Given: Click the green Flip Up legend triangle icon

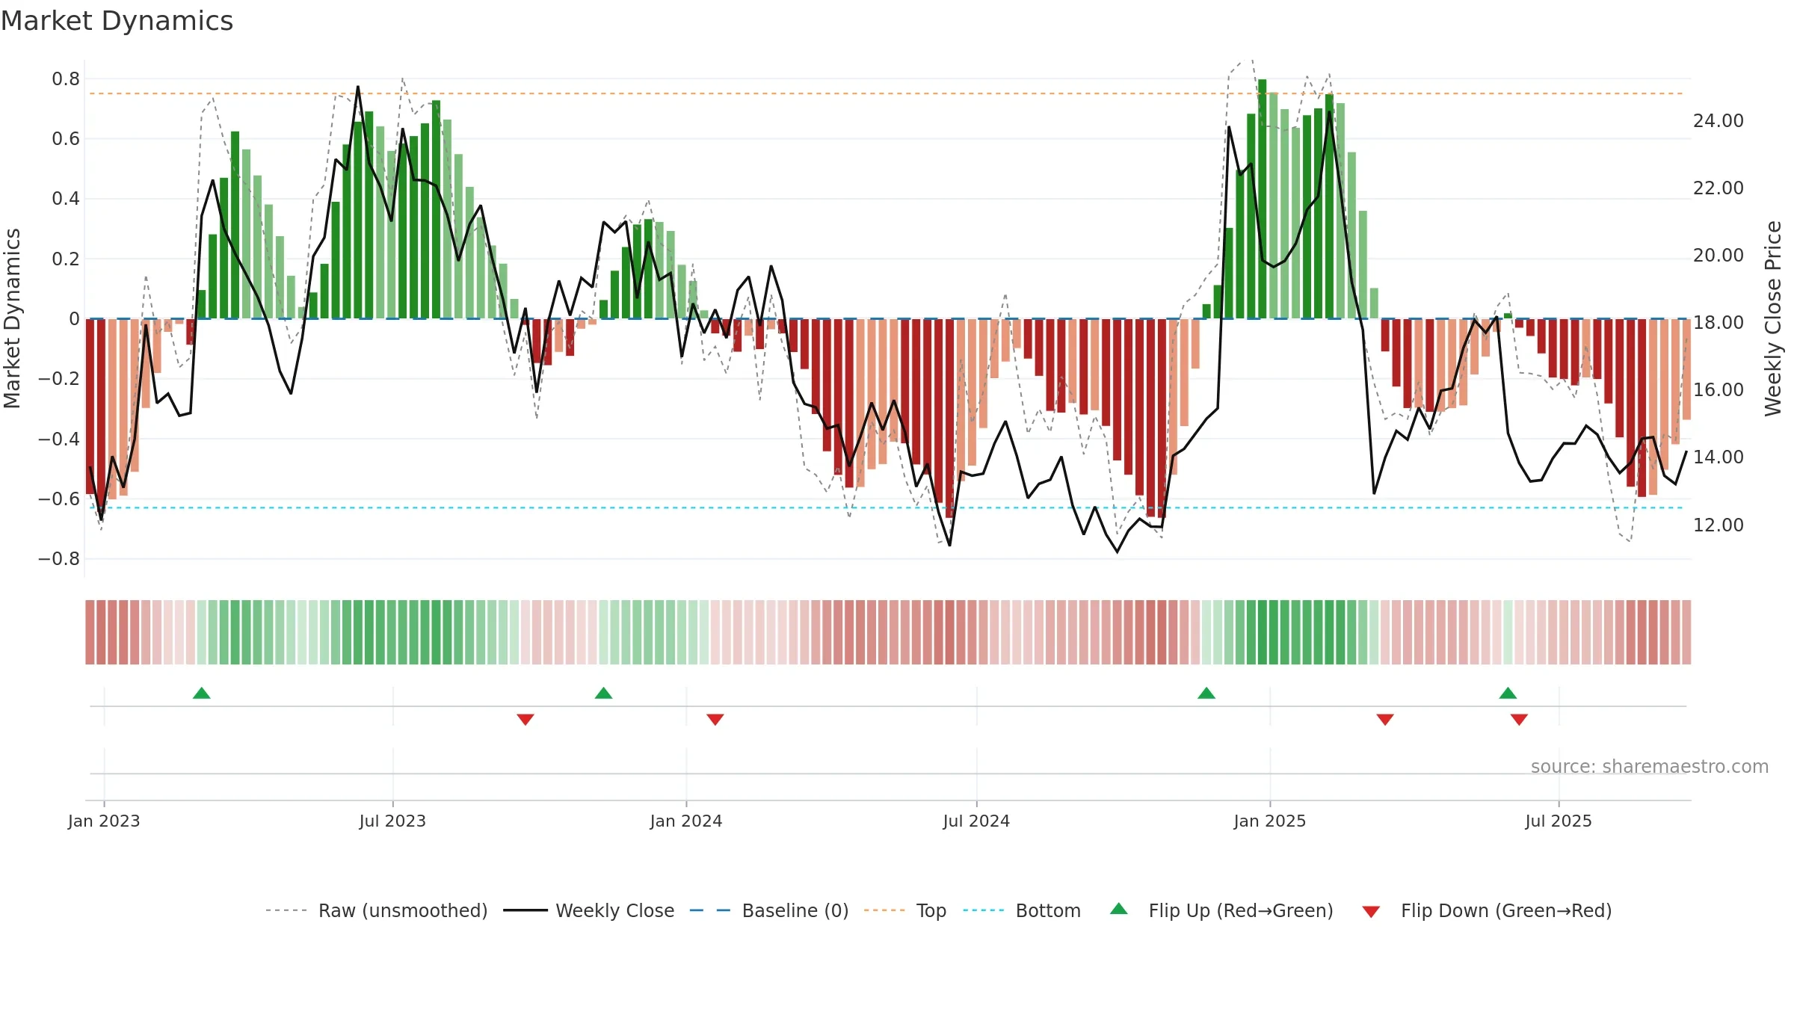Looking at the screenshot, I should point(1119,909).
